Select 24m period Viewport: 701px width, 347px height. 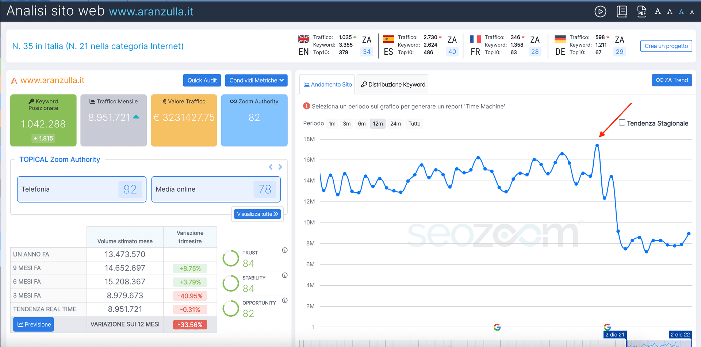(x=395, y=124)
